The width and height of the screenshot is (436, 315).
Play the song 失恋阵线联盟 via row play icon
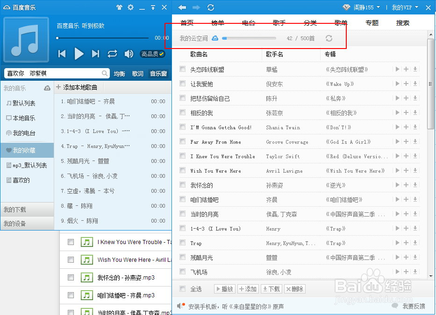[x=397, y=69]
